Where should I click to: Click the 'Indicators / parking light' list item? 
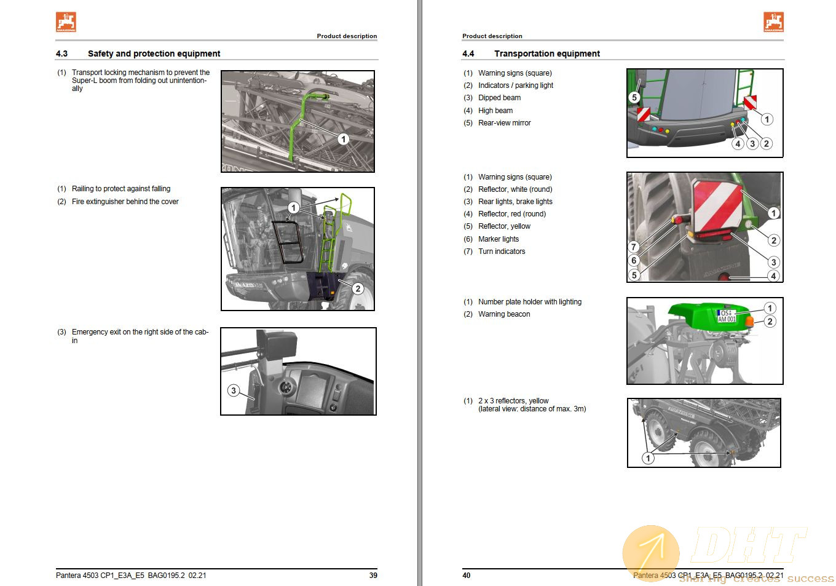tap(515, 85)
